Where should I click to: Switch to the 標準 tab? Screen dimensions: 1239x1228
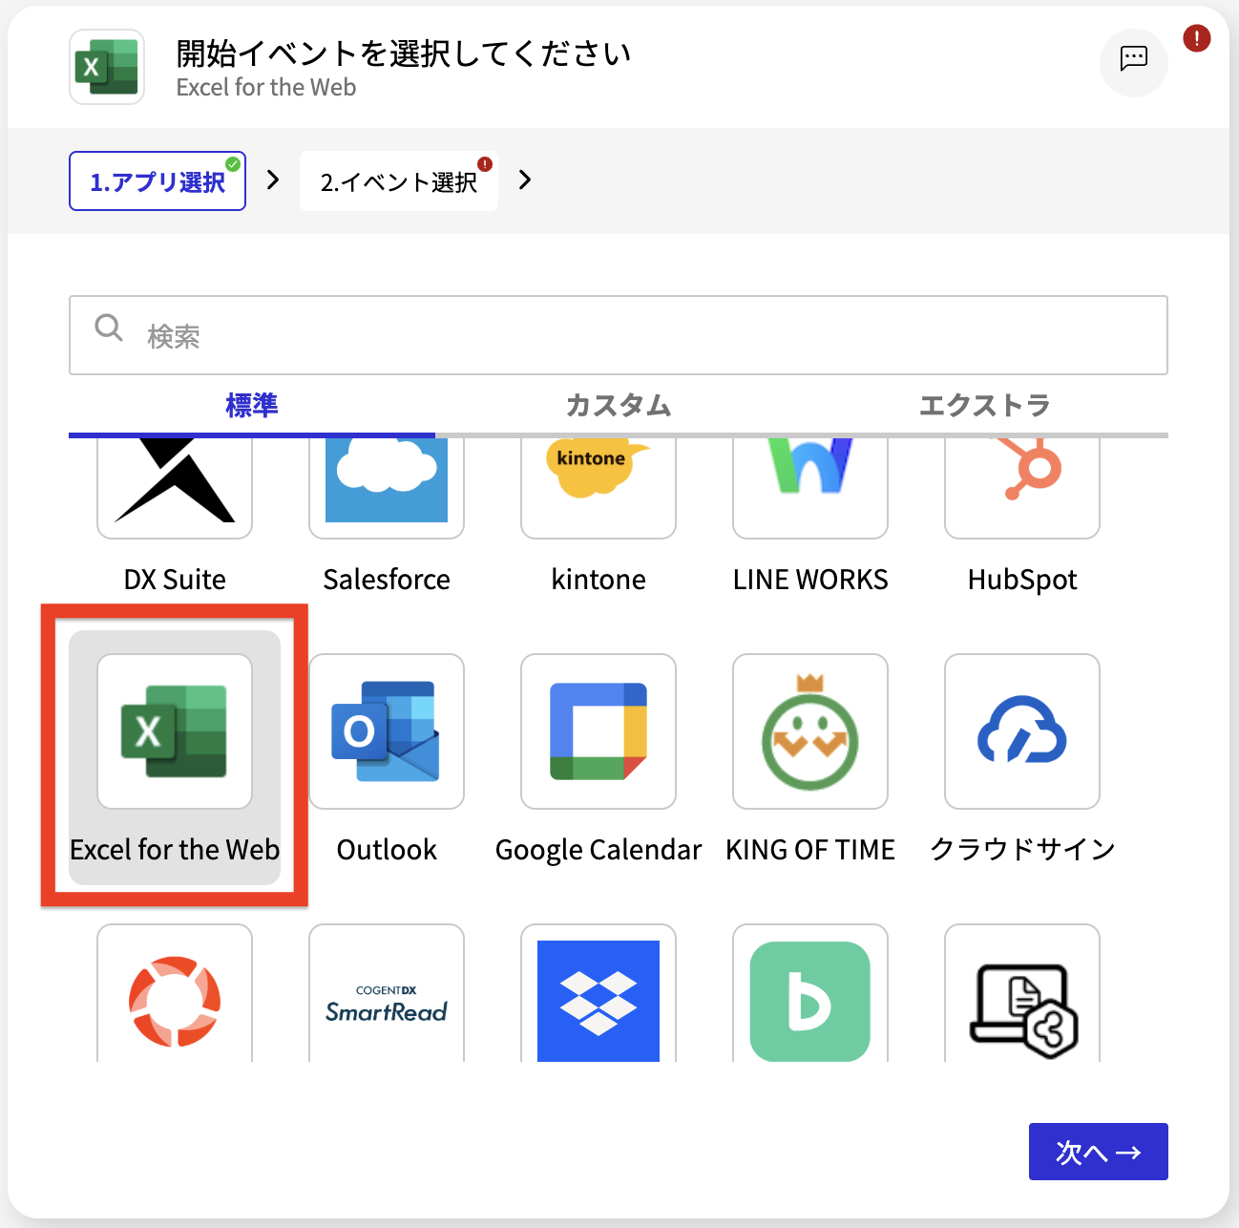(252, 406)
